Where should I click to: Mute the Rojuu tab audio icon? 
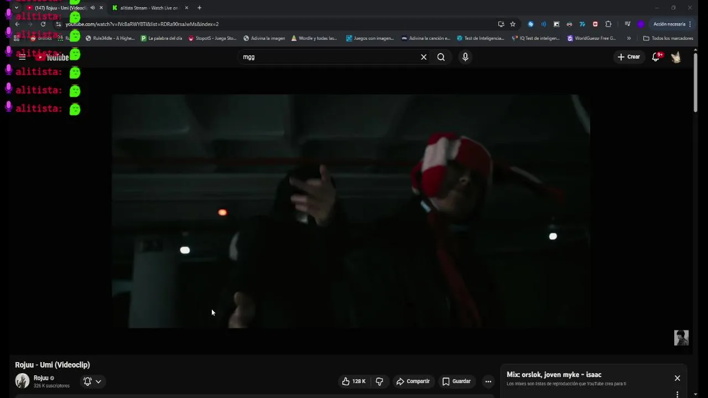pos(92,8)
